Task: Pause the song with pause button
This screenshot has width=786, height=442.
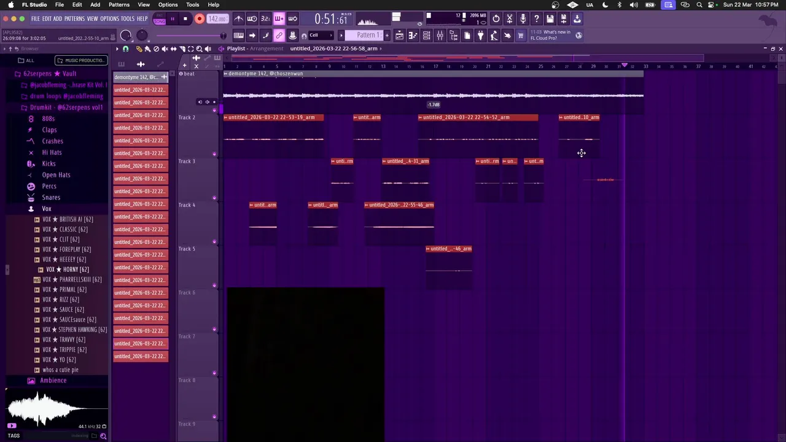Action: point(172,18)
